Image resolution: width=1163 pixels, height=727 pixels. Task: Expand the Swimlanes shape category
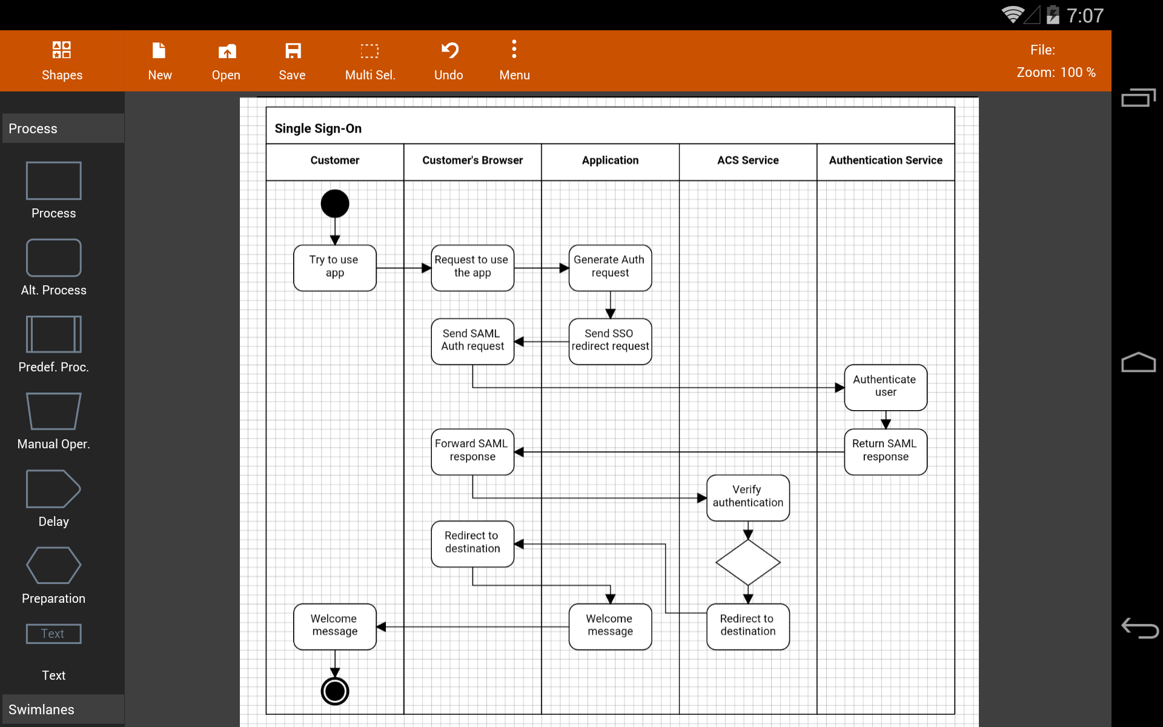(x=63, y=709)
